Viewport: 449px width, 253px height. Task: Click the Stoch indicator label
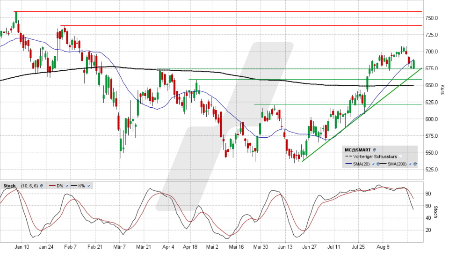click(9, 186)
